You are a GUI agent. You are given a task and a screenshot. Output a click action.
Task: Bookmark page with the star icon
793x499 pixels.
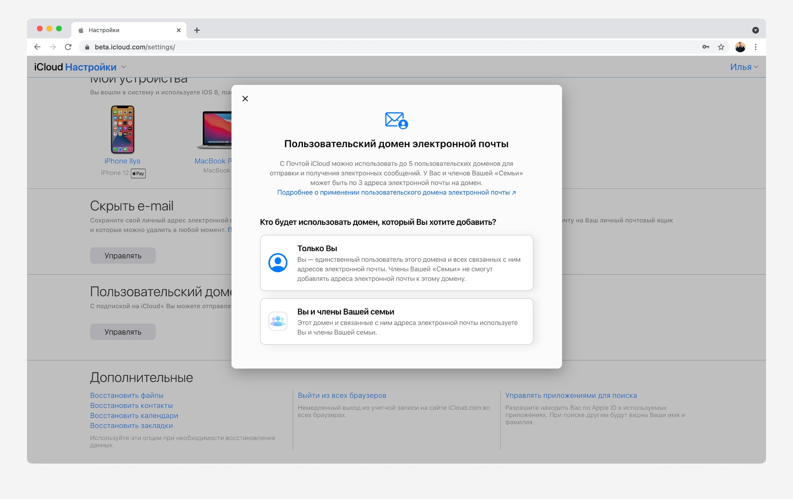tap(721, 47)
